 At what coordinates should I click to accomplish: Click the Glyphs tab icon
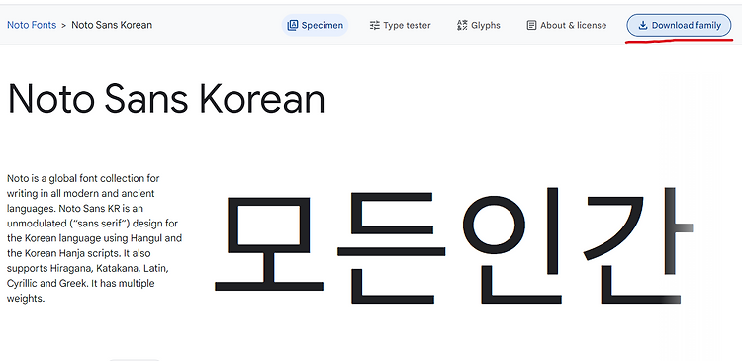point(462,25)
